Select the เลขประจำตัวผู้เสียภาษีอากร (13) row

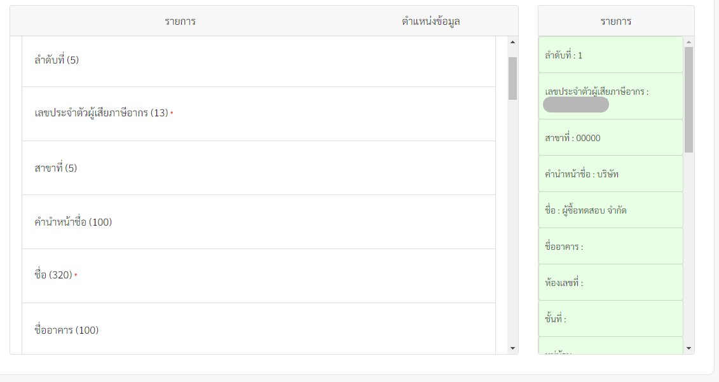[258, 113]
